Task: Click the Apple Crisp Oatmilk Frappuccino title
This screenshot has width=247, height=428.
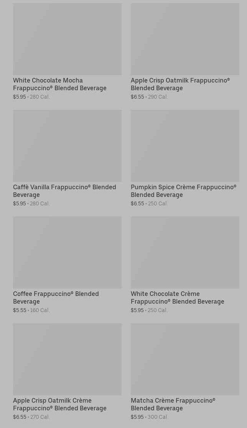Action: coord(180,84)
